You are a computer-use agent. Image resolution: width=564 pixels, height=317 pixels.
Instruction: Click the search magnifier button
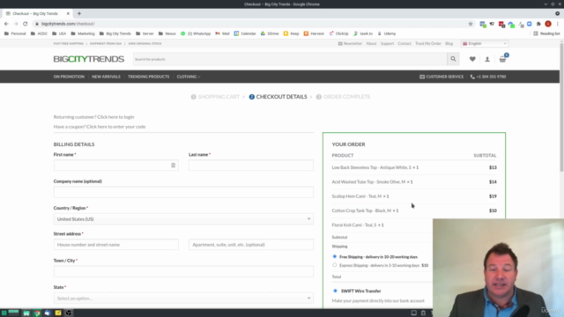[x=453, y=59]
